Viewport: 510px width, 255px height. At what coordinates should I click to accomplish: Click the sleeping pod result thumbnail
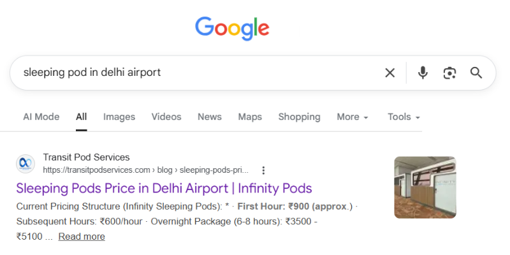pos(425,187)
